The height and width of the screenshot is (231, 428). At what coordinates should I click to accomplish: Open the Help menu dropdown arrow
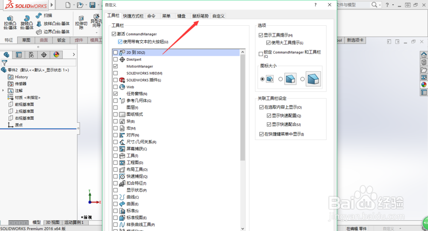(393, 5)
